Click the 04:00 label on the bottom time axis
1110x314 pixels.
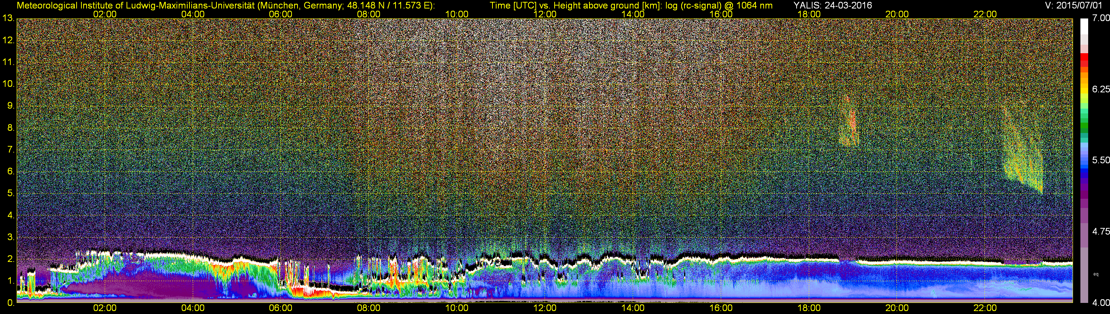pos(193,308)
